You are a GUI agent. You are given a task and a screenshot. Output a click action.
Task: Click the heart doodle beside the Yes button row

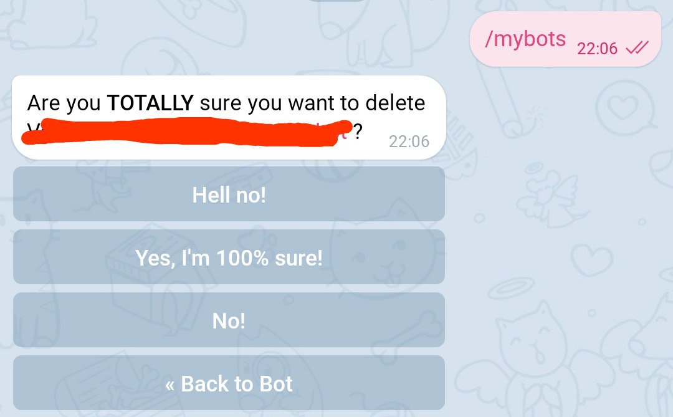click(x=593, y=259)
